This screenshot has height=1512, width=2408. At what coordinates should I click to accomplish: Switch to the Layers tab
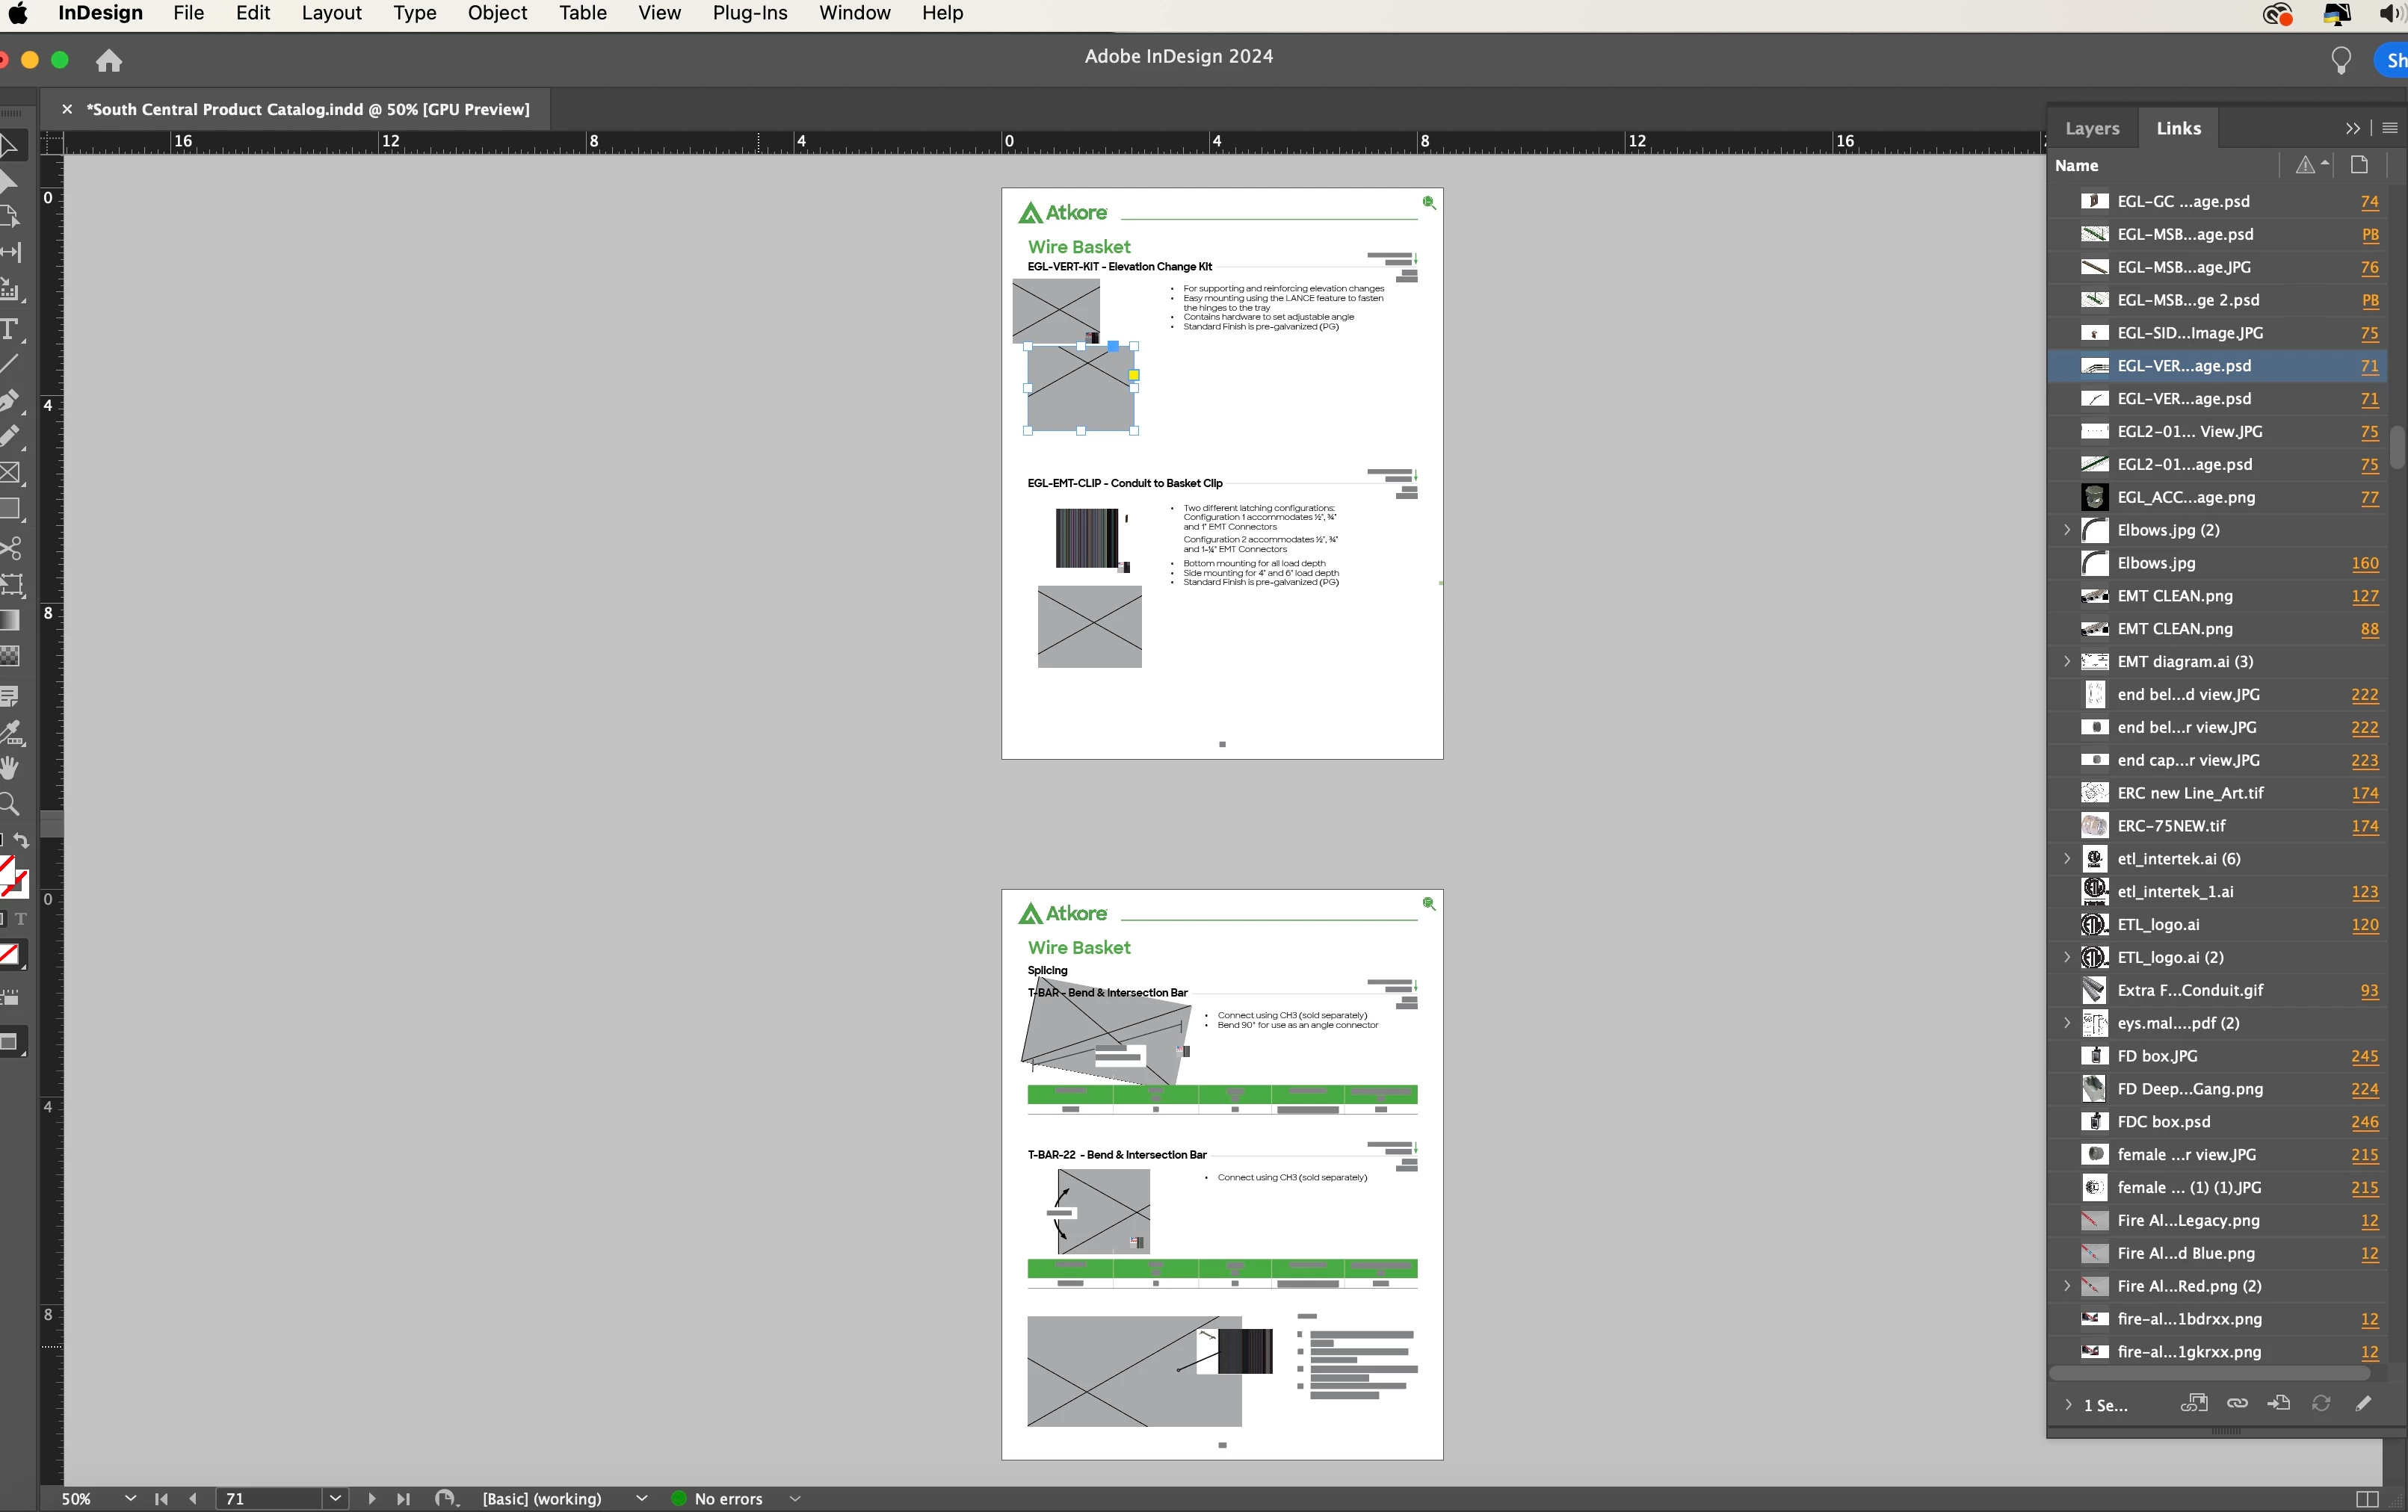click(2092, 128)
